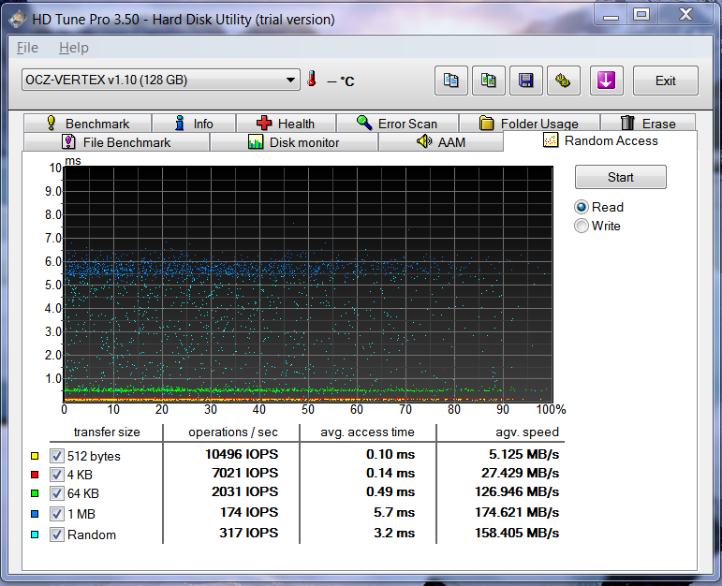
Task: Open the options settings icon in toolbar
Action: [564, 81]
